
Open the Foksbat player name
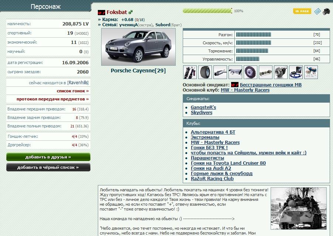click(117, 12)
